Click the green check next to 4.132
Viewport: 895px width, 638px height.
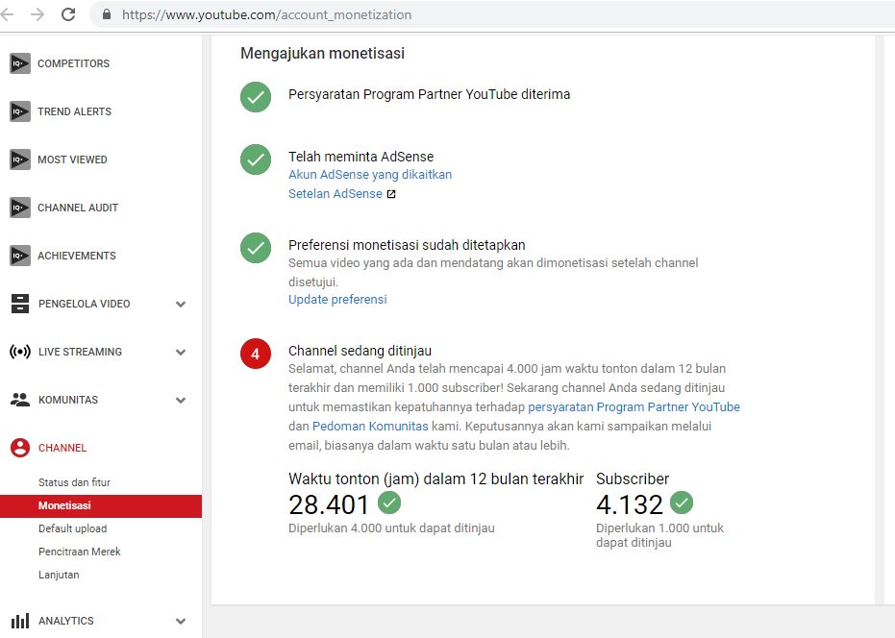tap(682, 503)
